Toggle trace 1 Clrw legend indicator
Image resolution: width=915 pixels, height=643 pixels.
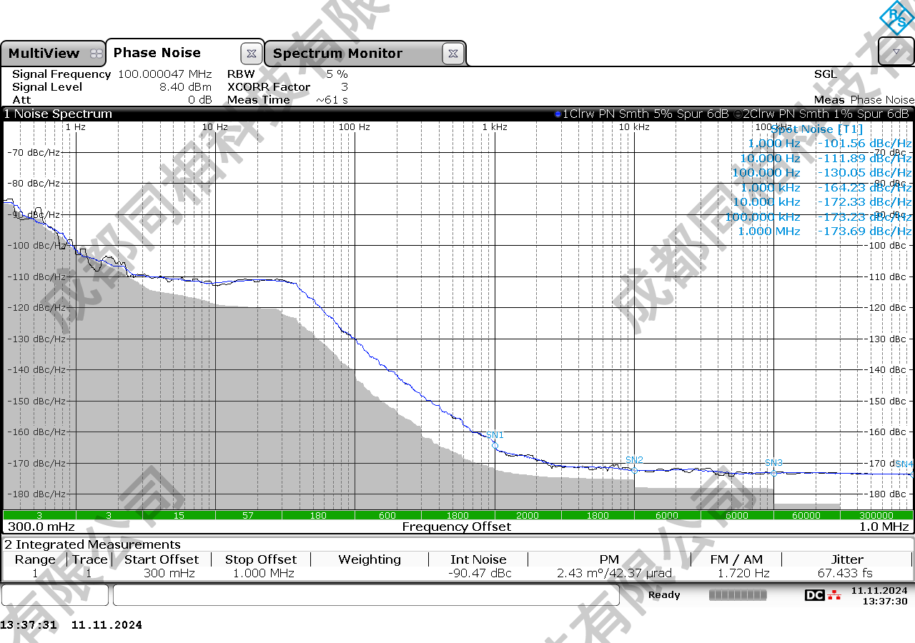click(x=558, y=114)
